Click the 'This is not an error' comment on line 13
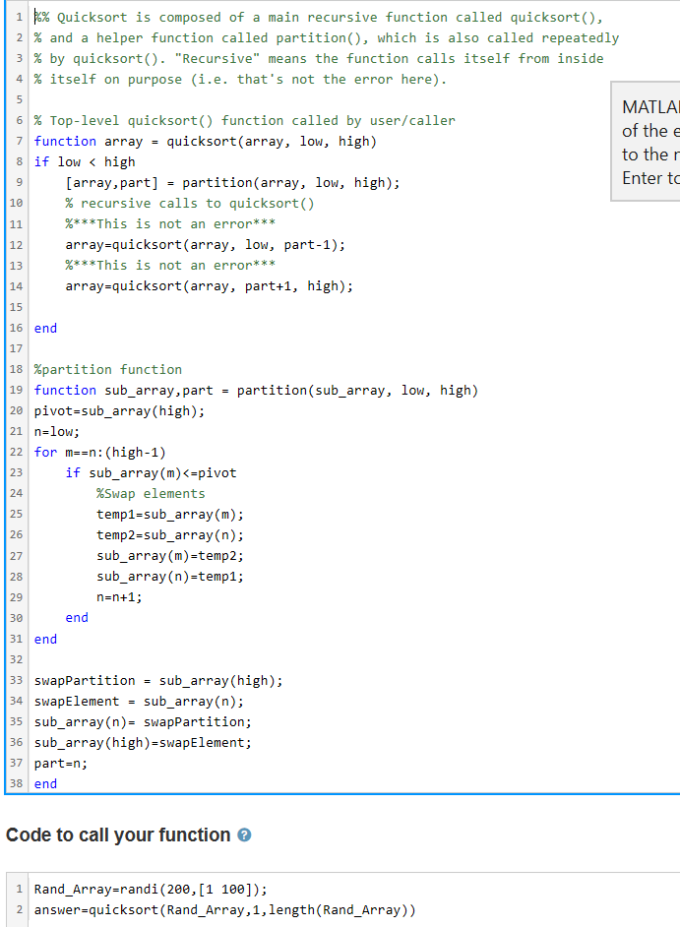The width and height of the screenshot is (680, 927). pos(170,266)
